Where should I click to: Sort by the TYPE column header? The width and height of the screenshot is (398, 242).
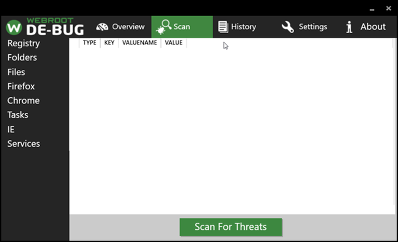pos(90,43)
